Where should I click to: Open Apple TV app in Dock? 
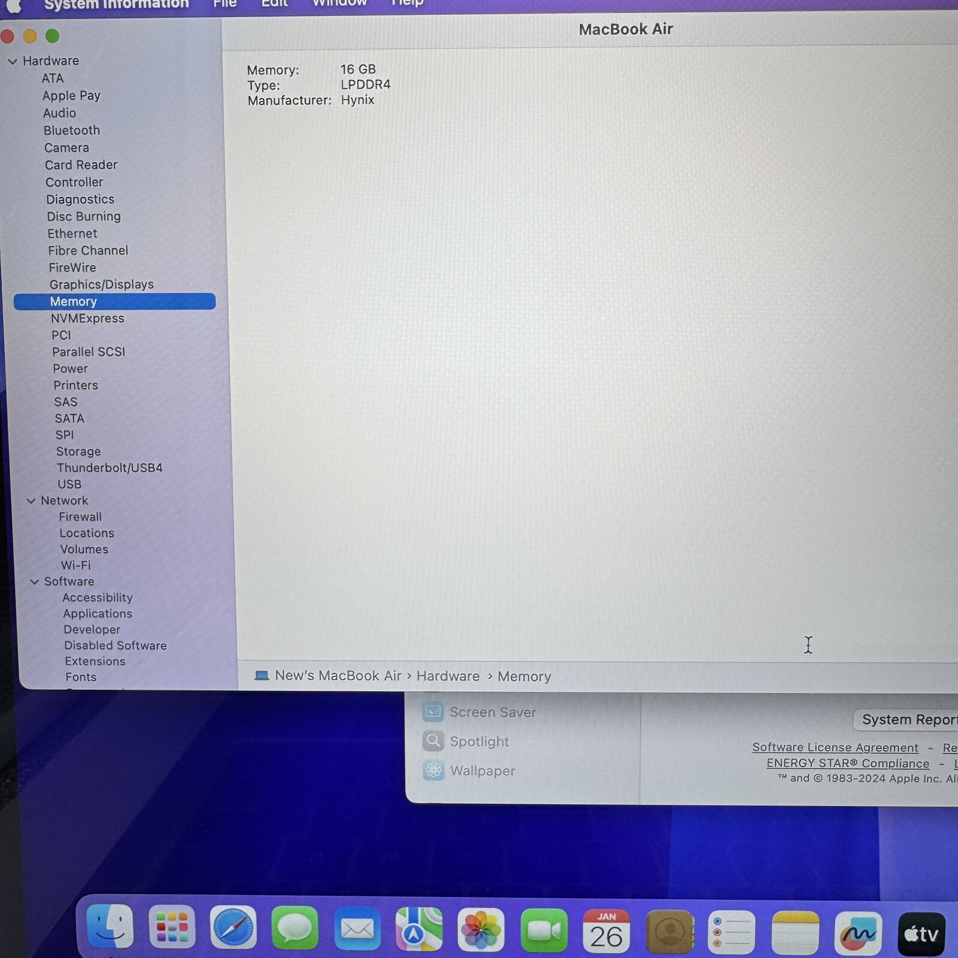921,934
